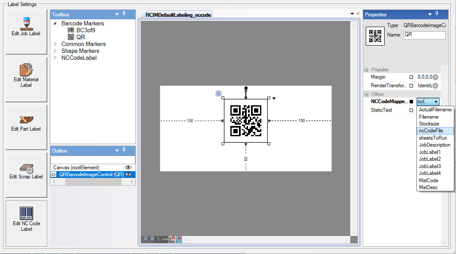Click the Edit Job Label icon
Screen dimensions: 456x254
(26, 24)
